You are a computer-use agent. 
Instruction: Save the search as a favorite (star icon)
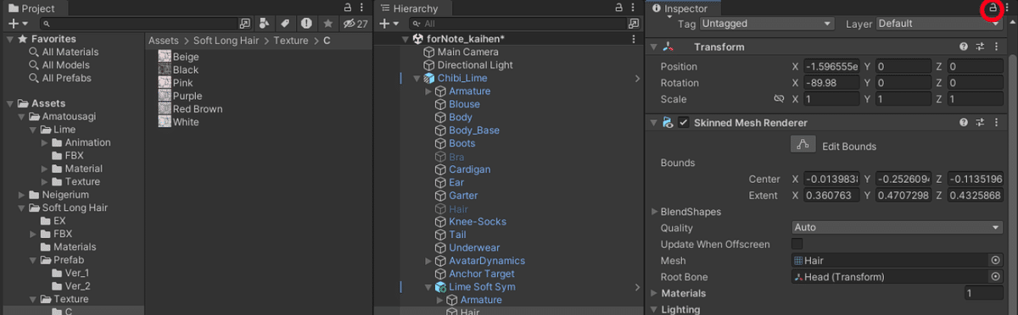(x=327, y=24)
